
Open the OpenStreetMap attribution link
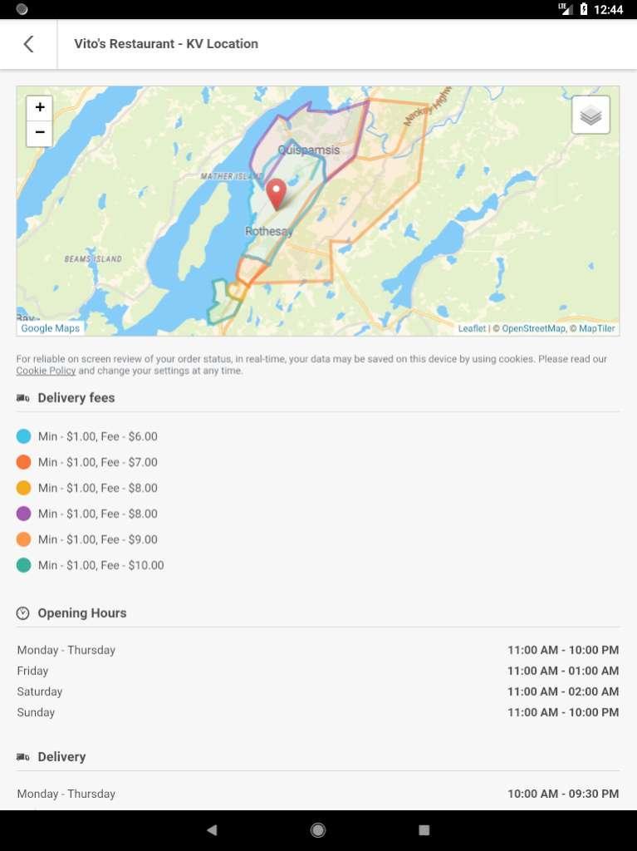534,328
